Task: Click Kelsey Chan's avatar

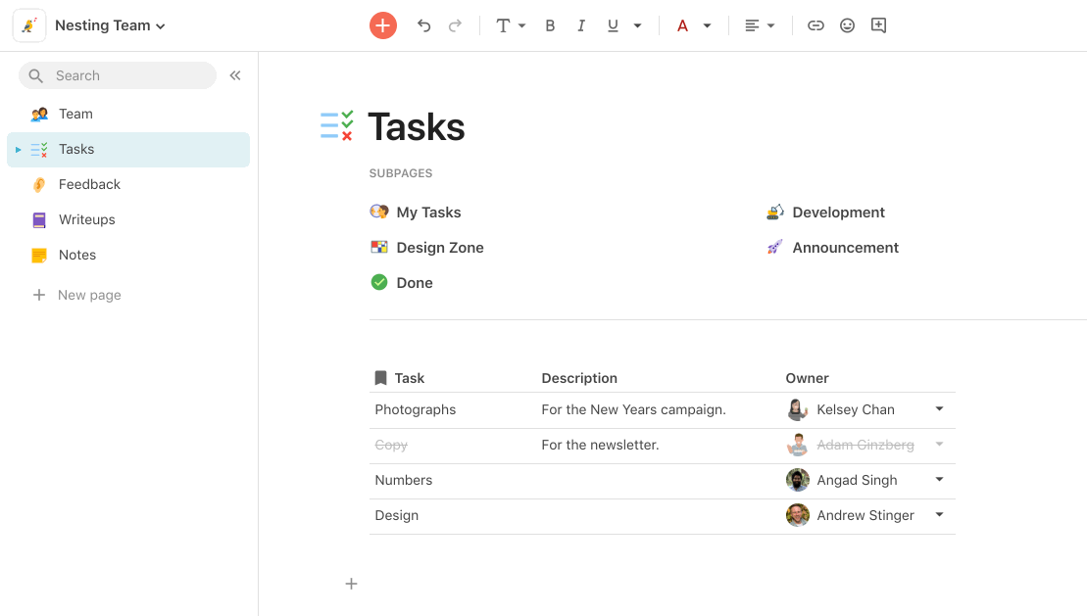Action: 797,409
